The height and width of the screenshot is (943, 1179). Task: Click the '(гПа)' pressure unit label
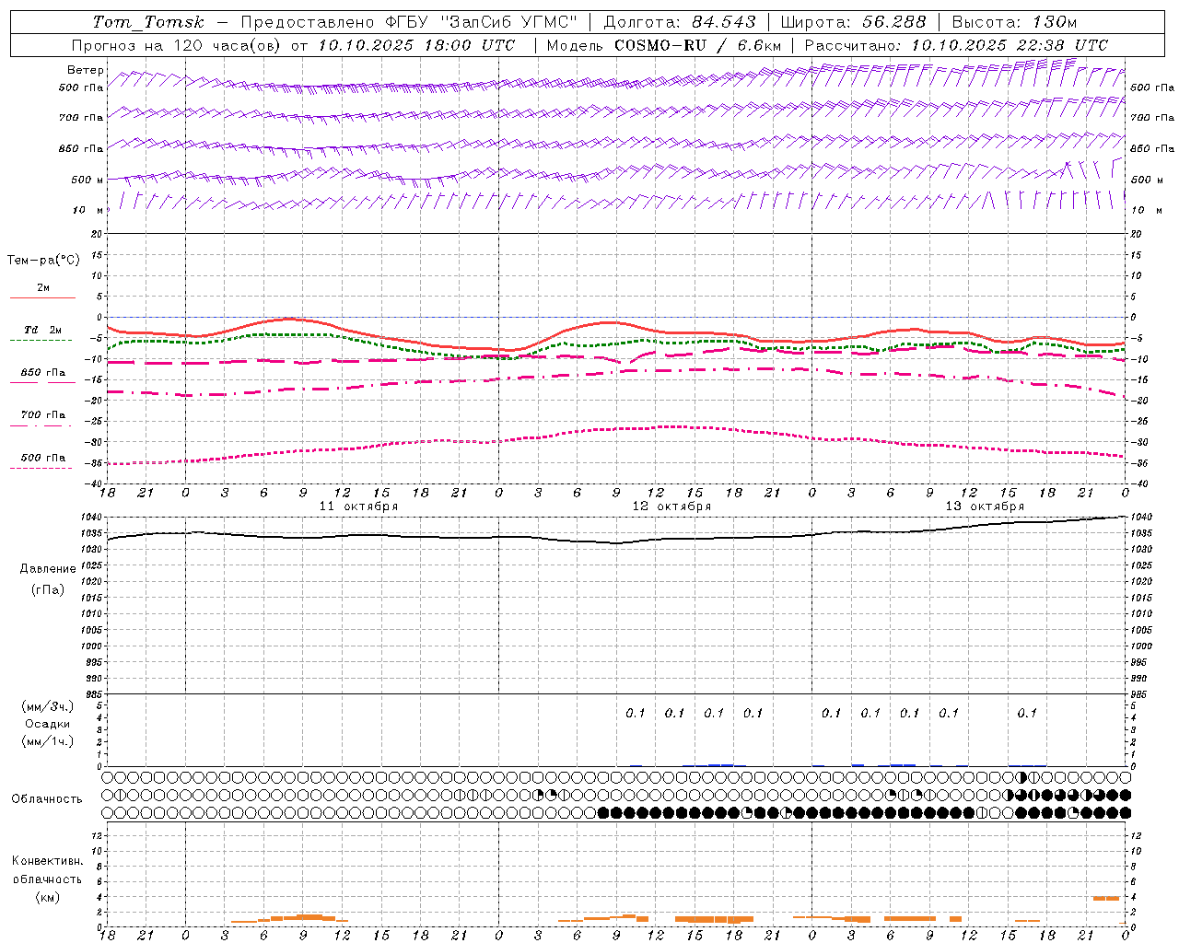point(48,589)
